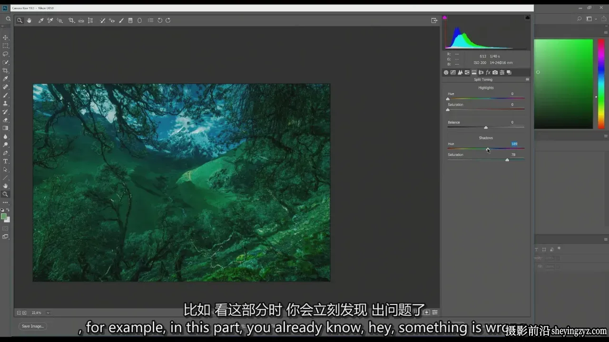The image size is (609, 342).
Task: Click the landscape image preview
Action: (x=181, y=182)
